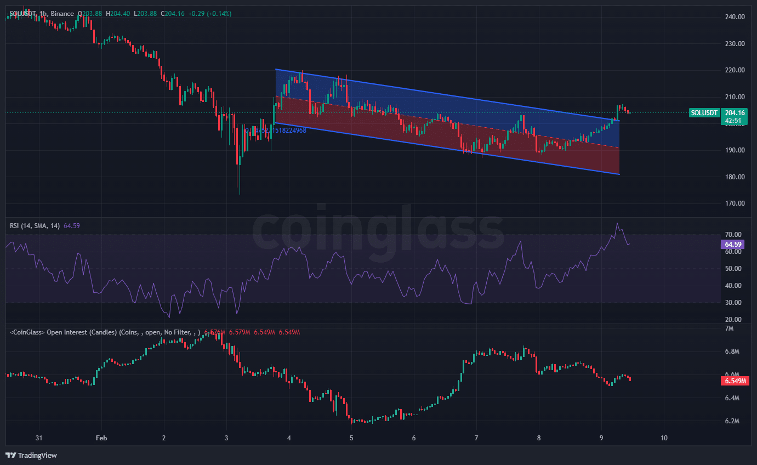
Task: Click the 6.4M open interest scale label
Action: coord(732,398)
